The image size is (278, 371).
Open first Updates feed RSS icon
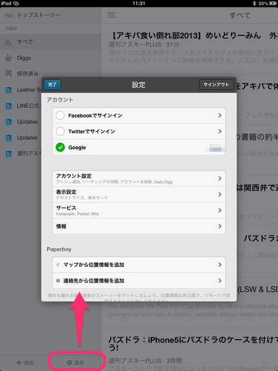click(9, 122)
